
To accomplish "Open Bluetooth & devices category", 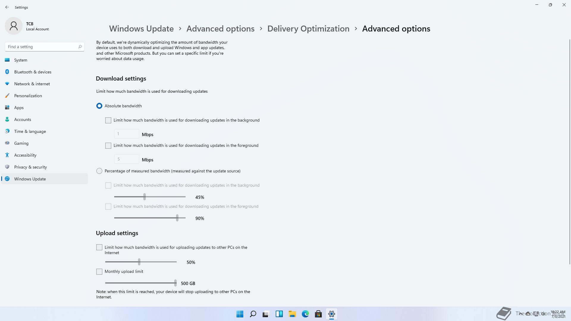I will (x=45, y=72).
